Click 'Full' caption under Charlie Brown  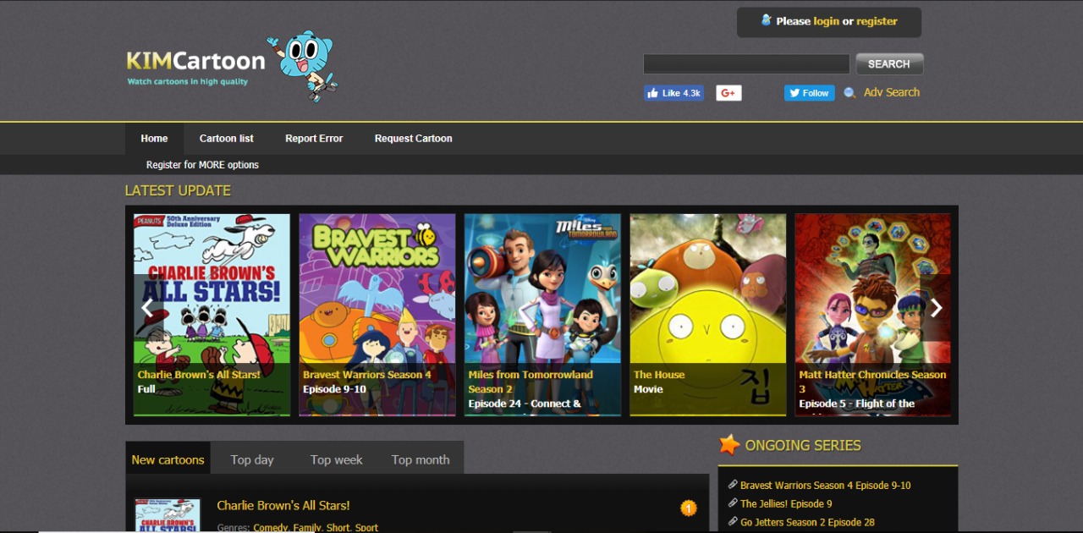(x=146, y=389)
